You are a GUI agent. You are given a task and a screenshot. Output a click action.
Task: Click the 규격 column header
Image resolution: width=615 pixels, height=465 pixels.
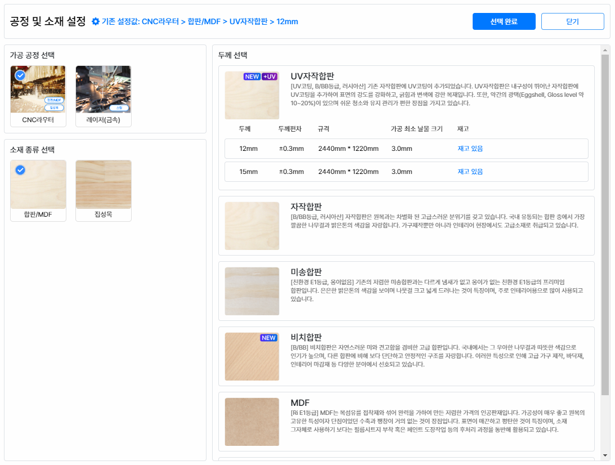tap(324, 129)
